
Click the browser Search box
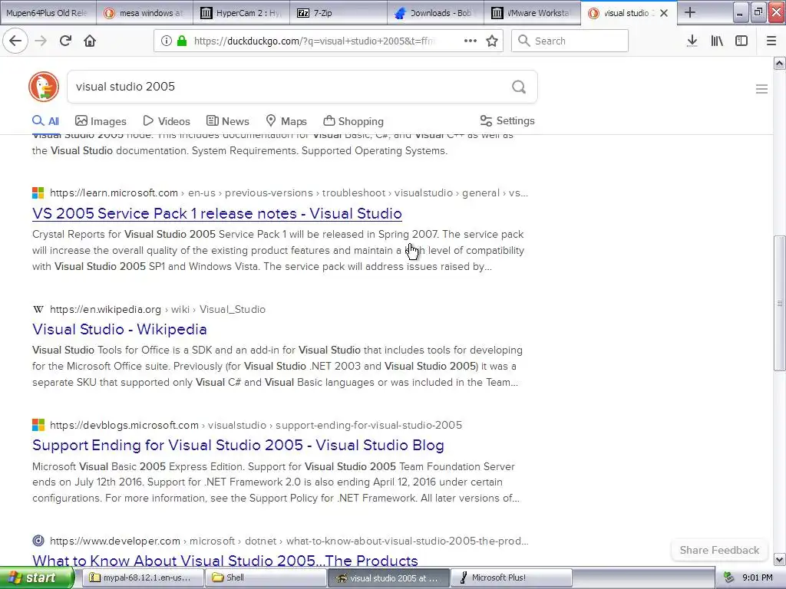click(570, 41)
